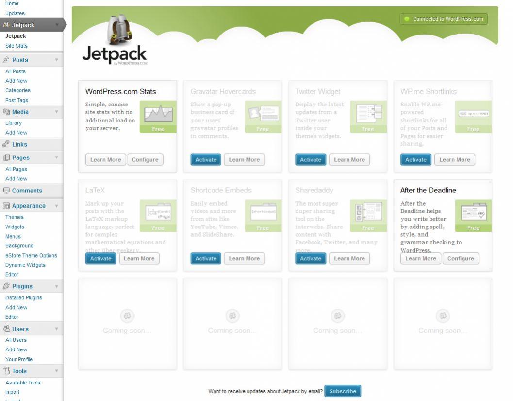Click the Links chain icon
The height and width of the screenshot is (401, 513).
tap(6, 144)
